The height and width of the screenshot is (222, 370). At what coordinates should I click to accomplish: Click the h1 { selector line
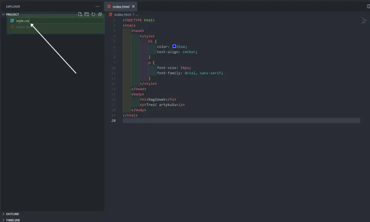point(153,41)
